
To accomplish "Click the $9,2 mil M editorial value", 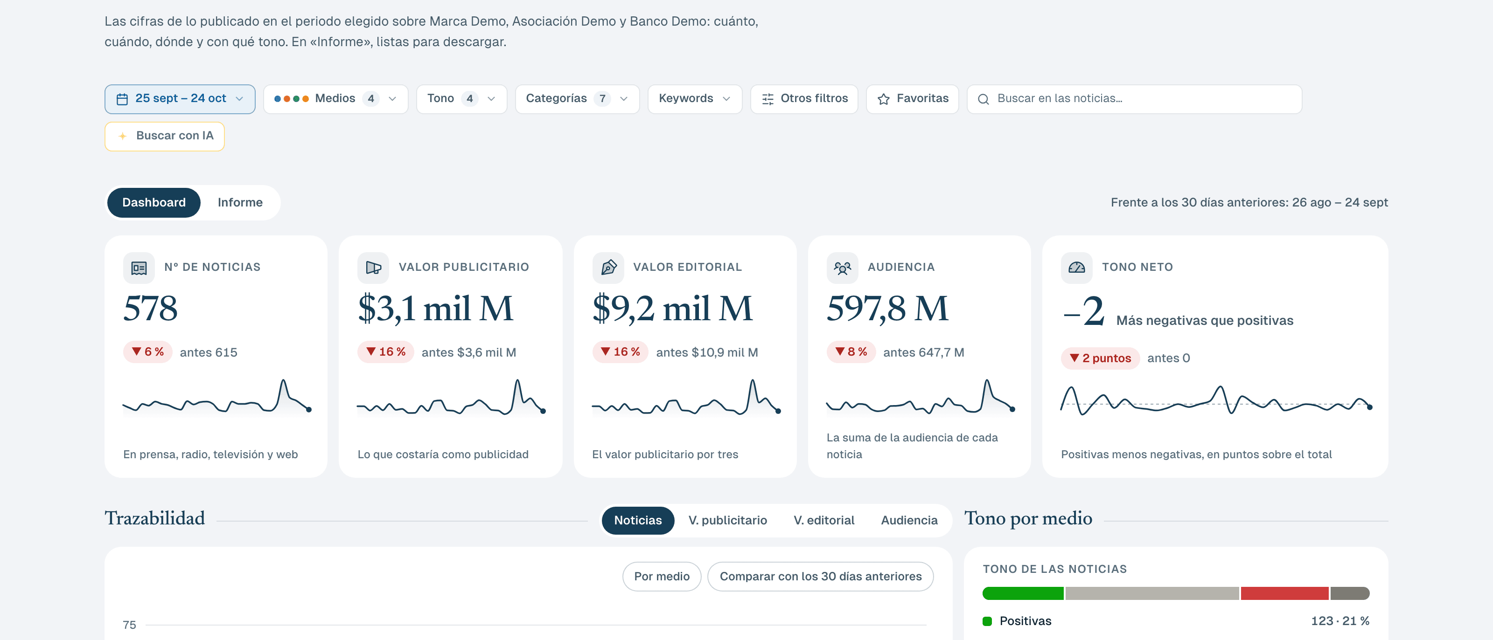I will click(x=672, y=308).
